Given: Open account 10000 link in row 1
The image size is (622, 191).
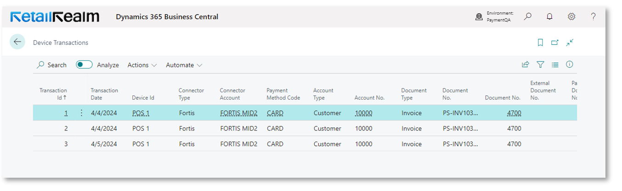Looking at the screenshot, I should click(x=363, y=113).
